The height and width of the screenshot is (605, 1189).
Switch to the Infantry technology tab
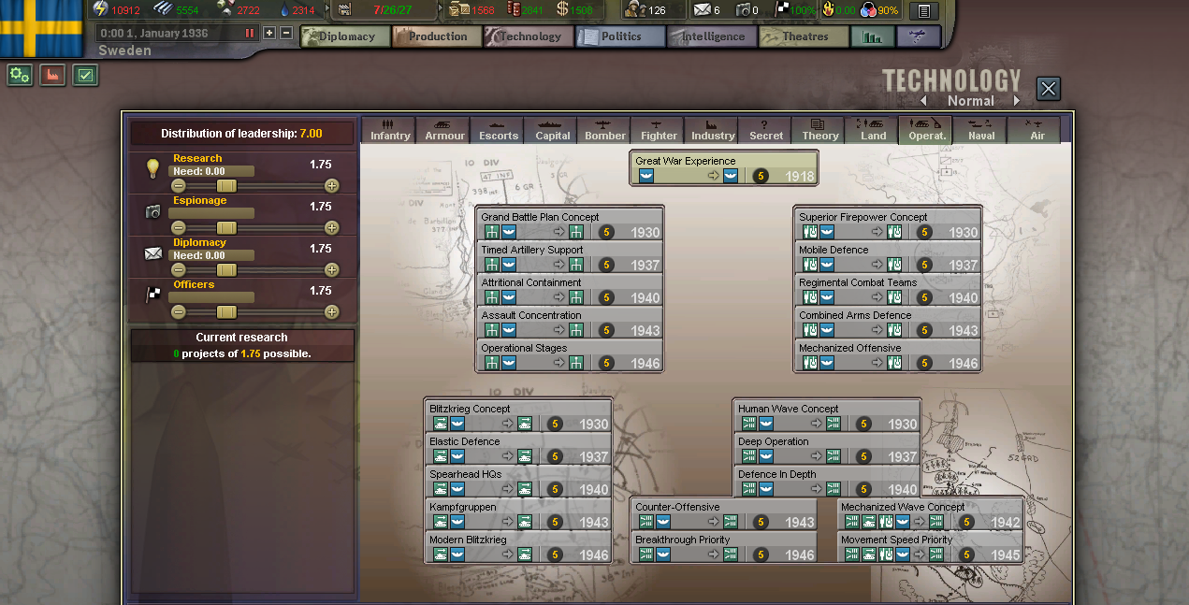click(x=390, y=130)
